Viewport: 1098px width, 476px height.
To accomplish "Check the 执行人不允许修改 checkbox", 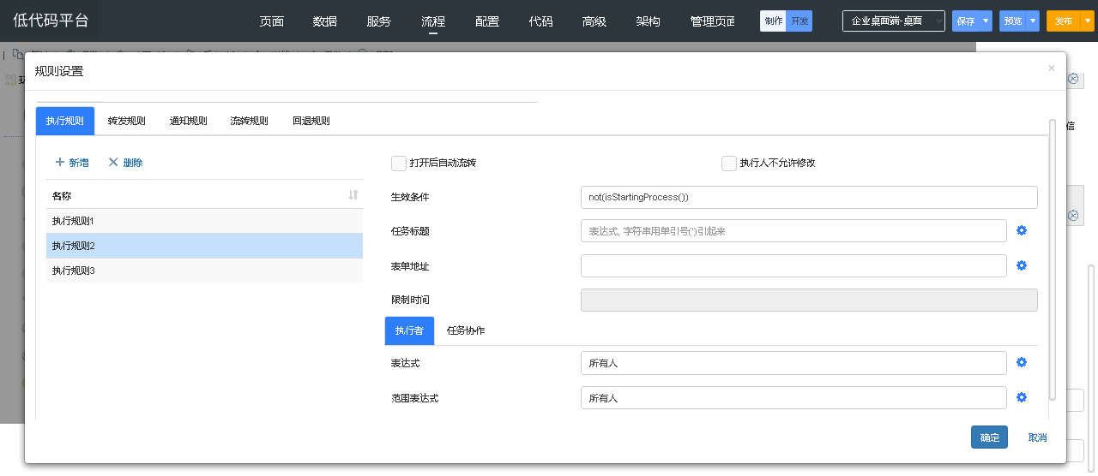I will 729,163.
